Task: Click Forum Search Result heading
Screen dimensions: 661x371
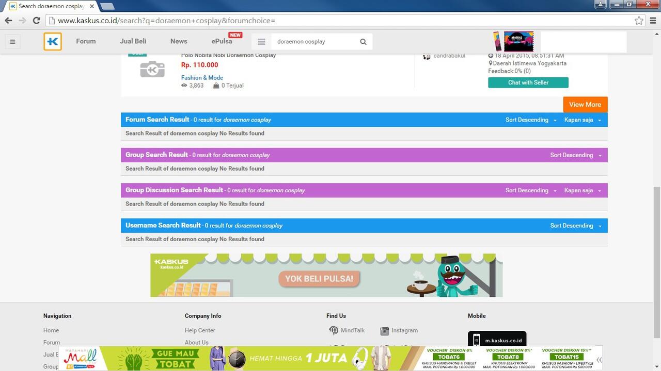Action: [x=157, y=120]
